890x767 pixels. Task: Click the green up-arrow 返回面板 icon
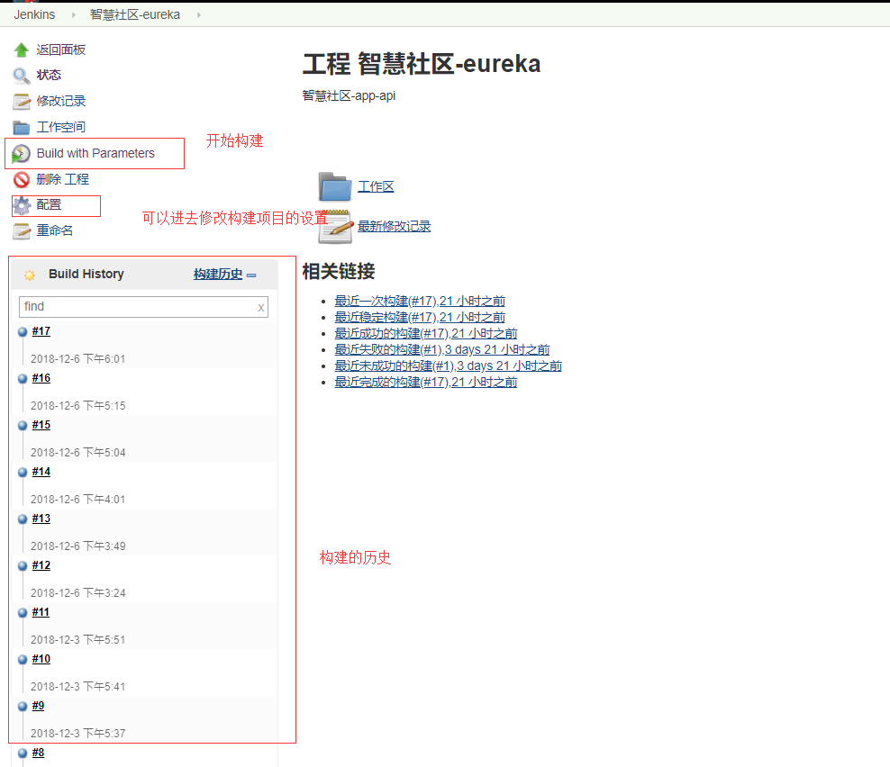pos(22,50)
